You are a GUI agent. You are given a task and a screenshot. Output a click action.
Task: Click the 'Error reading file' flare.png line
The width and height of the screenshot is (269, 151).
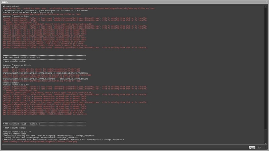click(x=40, y=142)
